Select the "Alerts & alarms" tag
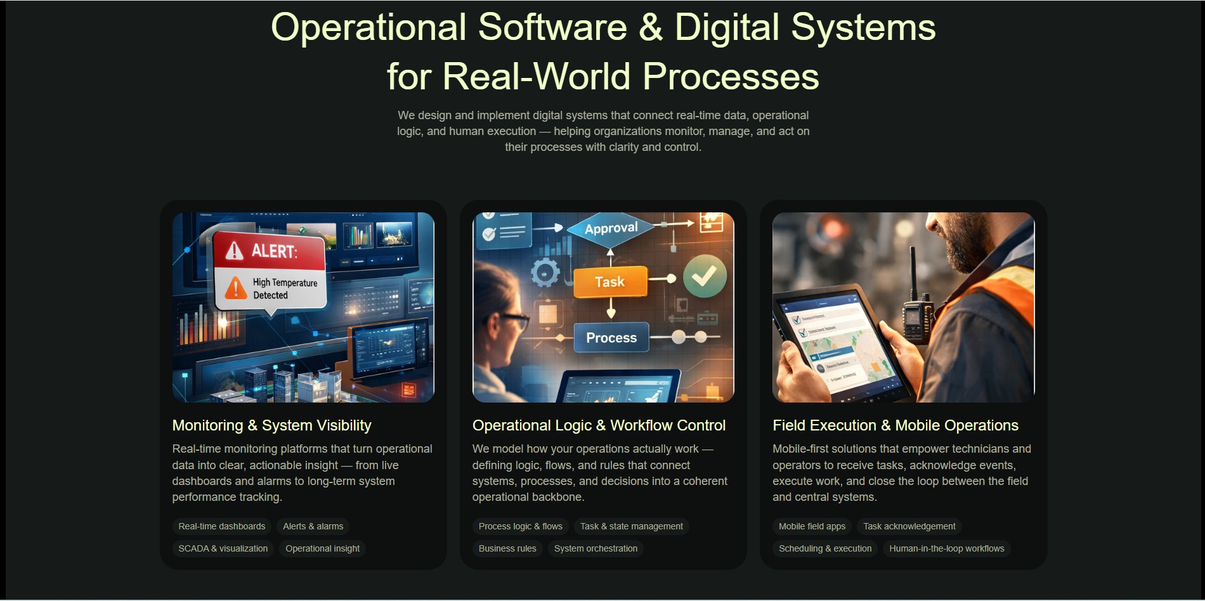Screen dimensions: 1205x601 coord(312,526)
